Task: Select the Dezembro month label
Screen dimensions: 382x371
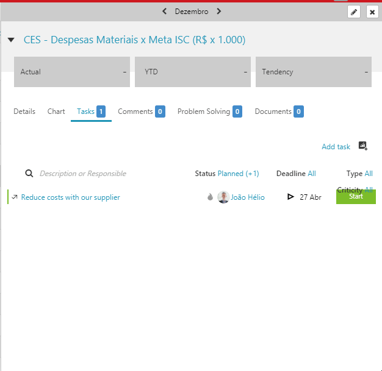Action: click(192, 12)
